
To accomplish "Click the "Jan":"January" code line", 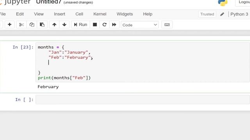I will pyautogui.click(x=70, y=52).
